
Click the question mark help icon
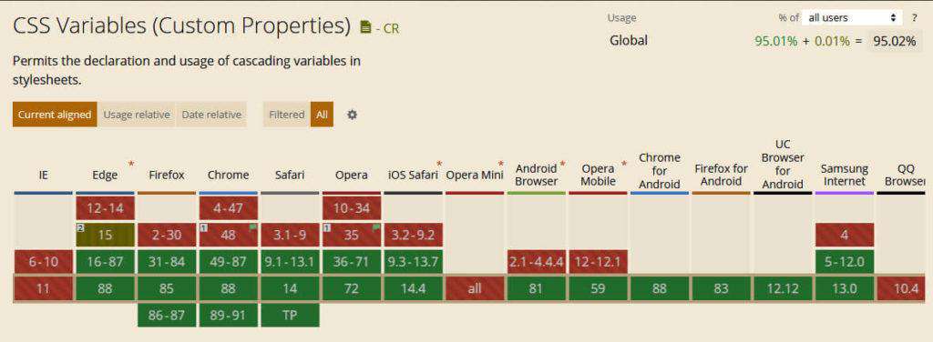(915, 18)
